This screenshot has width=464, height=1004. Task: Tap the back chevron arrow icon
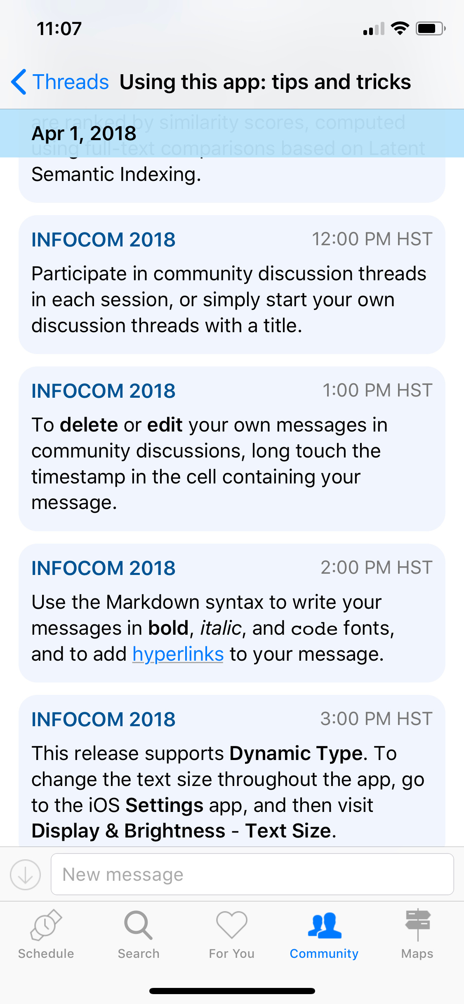tap(19, 82)
